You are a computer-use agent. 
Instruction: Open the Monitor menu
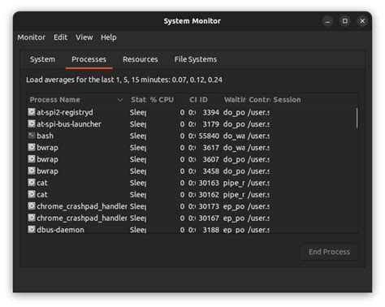click(x=32, y=37)
